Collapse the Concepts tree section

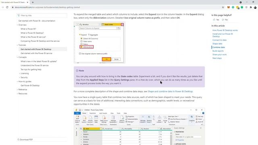coord(17,57)
